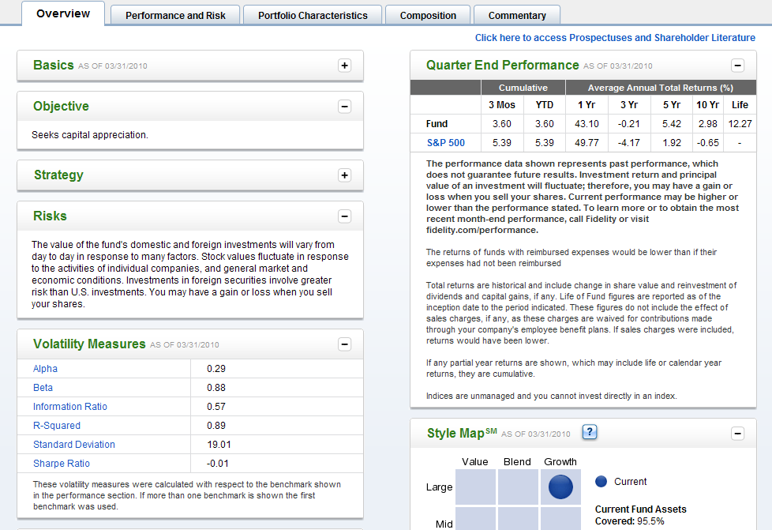
Task: Open the S&P 500 benchmark link
Action: 446,143
